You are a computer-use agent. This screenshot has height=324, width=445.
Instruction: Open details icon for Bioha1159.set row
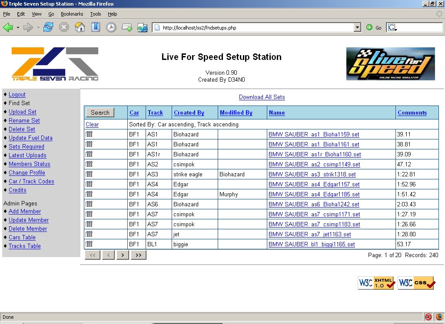pyautogui.click(x=89, y=134)
